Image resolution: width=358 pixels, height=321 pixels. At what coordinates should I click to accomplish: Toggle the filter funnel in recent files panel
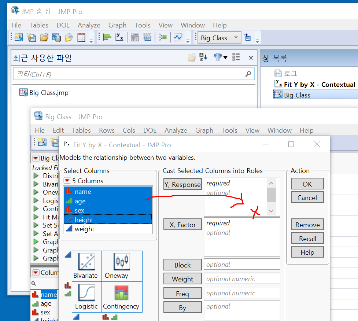218,58
